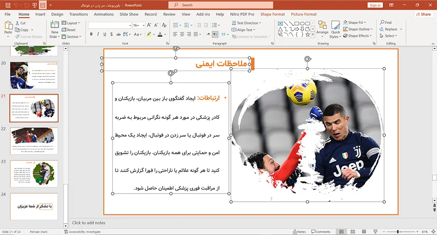Toggle Underline formatting
437x235 pixels.
(x=105, y=34)
